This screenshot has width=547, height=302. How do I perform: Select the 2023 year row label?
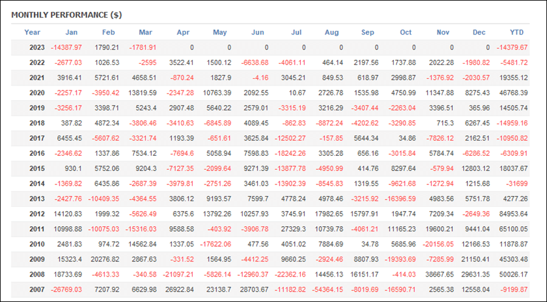pyautogui.click(x=37, y=48)
